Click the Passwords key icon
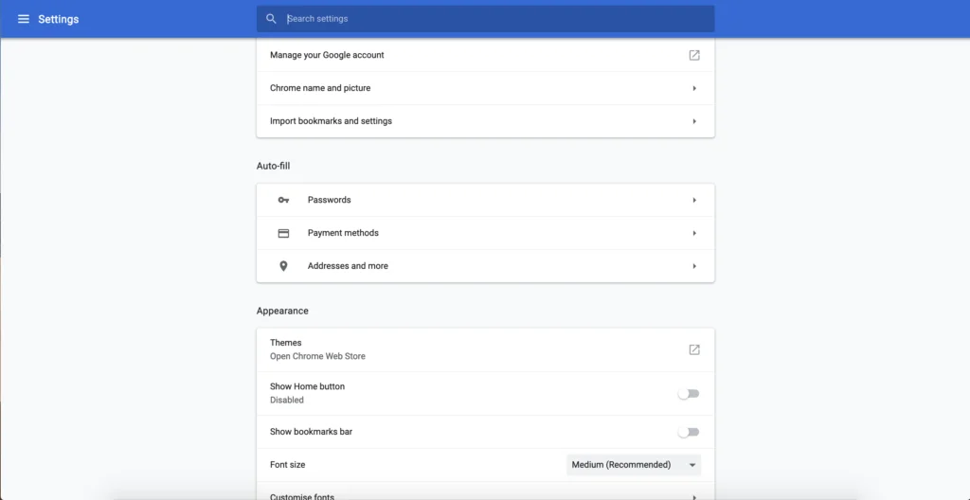The width and height of the screenshot is (970, 500). pos(283,200)
